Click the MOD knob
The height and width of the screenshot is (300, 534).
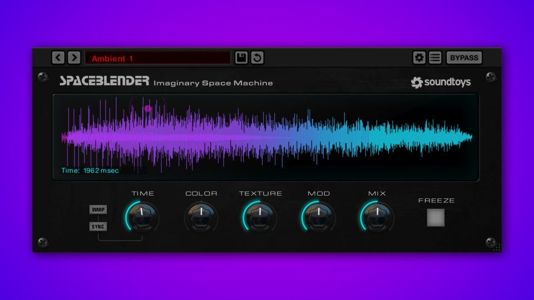[318, 217]
